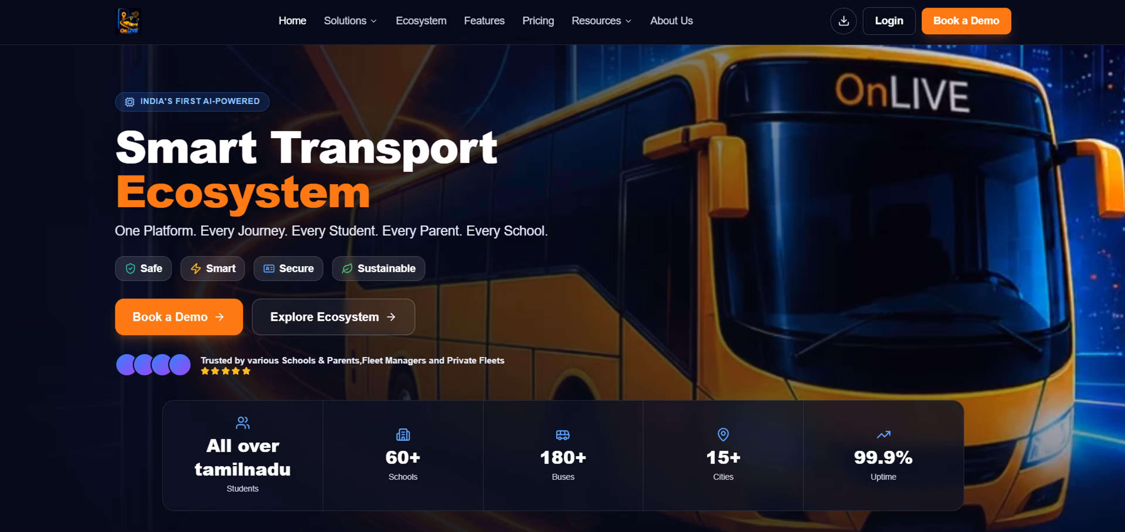
Task: Click the Secure pill label
Action: click(296, 268)
